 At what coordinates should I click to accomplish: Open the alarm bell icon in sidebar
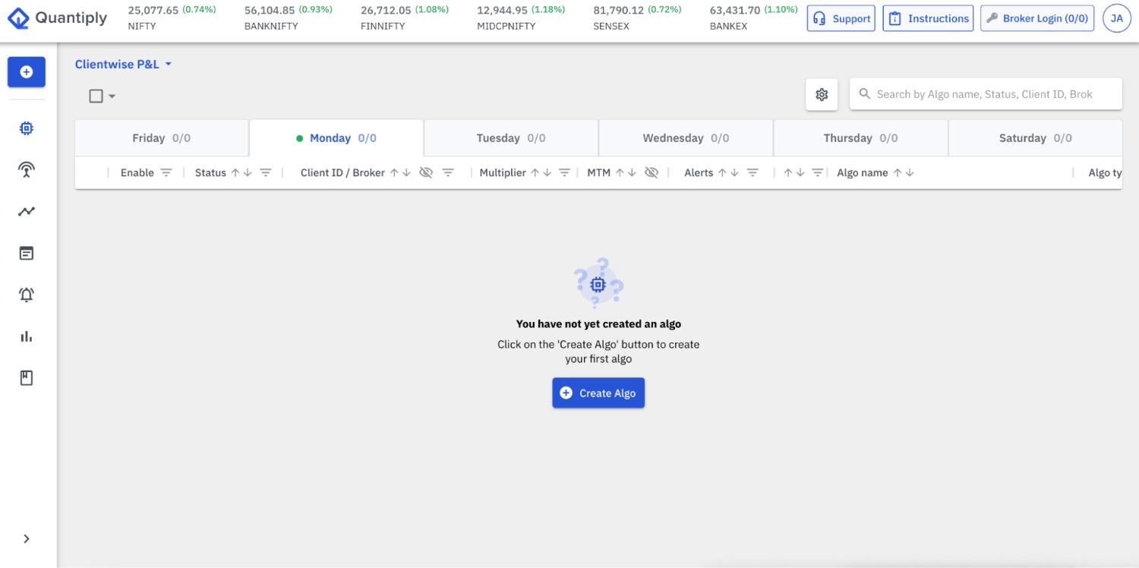tap(27, 295)
